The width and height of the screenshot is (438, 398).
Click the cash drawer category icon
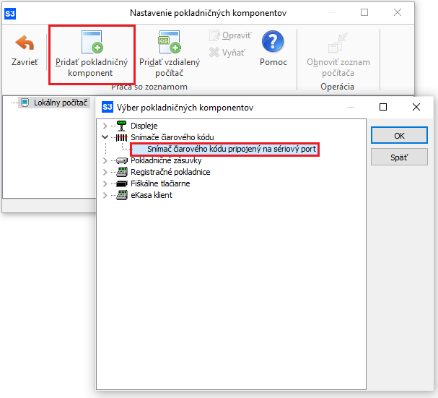tap(121, 160)
